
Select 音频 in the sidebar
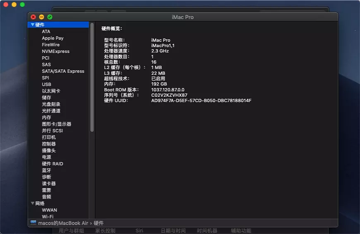point(46,197)
